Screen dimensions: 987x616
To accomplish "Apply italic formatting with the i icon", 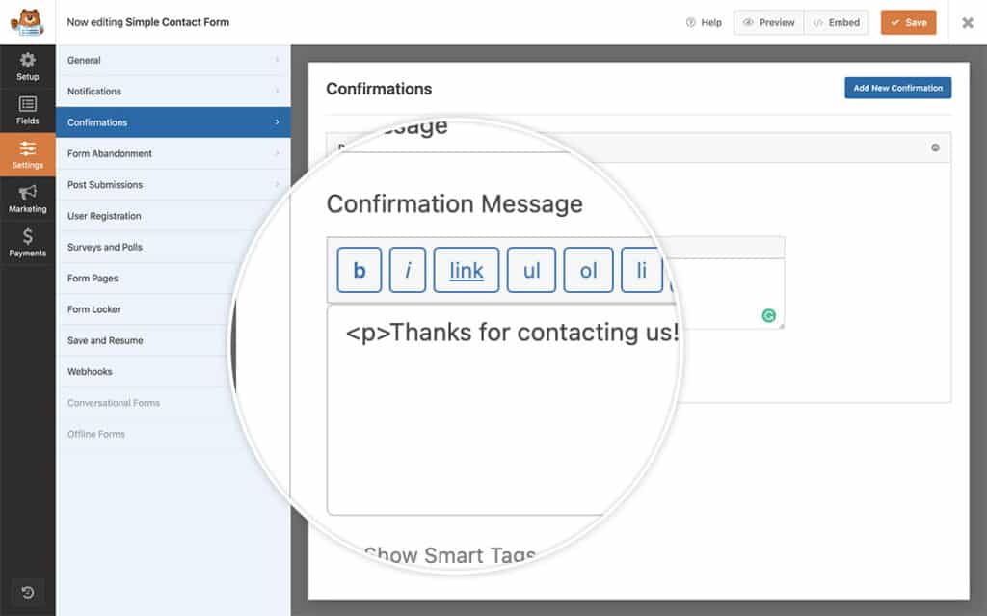I will 407,270.
